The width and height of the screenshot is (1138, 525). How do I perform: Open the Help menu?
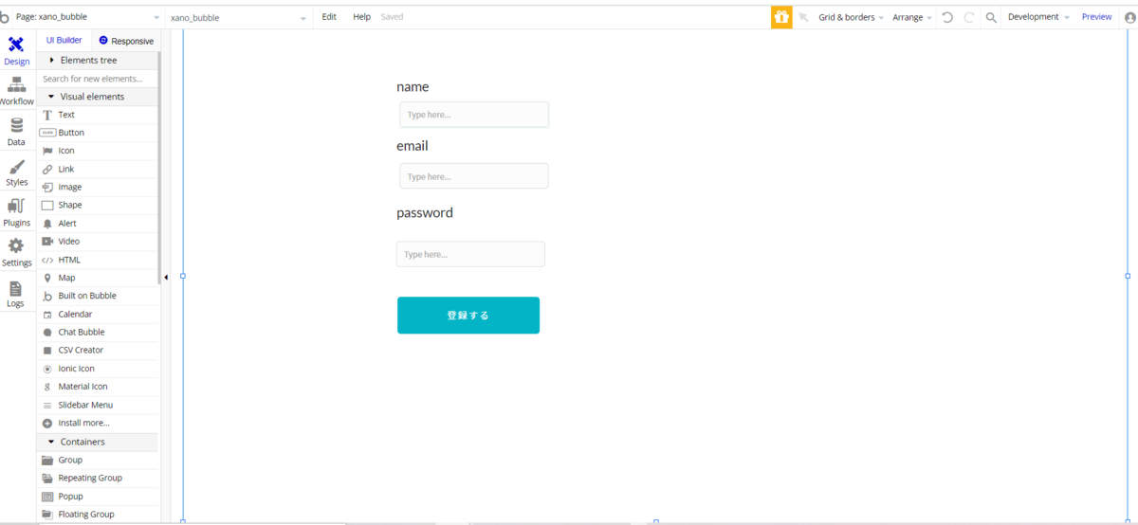click(x=361, y=17)
